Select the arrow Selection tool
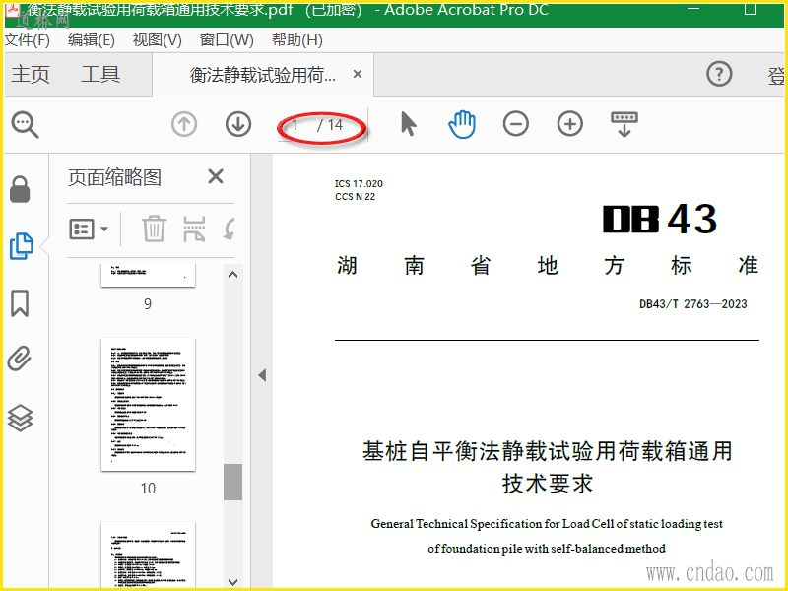The image size is (788, 591). coord(409,124)
